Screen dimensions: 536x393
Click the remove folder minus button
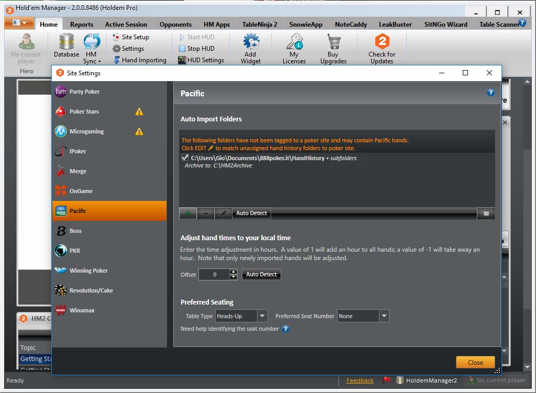pos(206,213)
